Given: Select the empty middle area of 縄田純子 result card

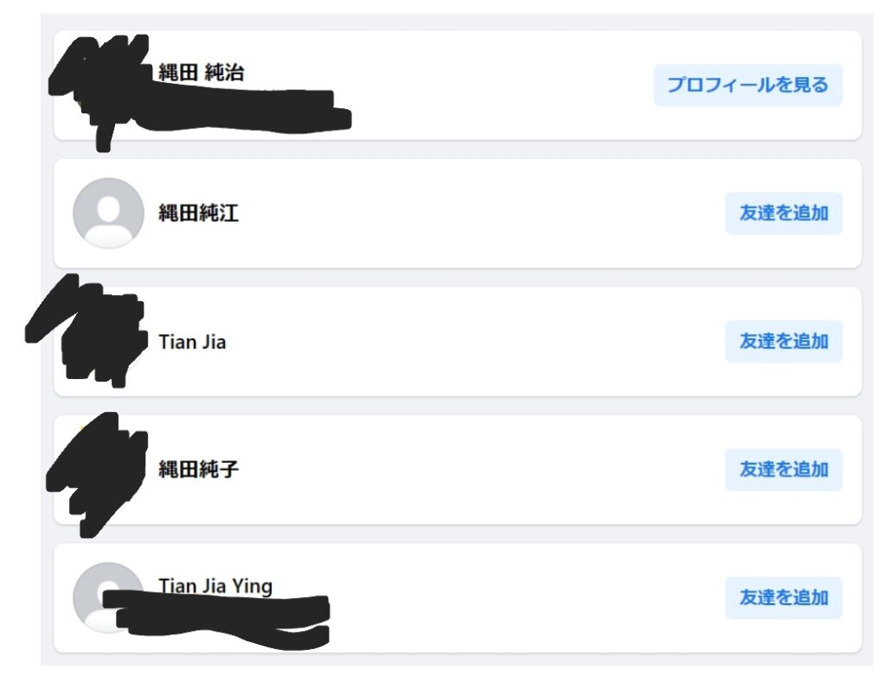Looking at the screenshot, I should tap(480, 470).
